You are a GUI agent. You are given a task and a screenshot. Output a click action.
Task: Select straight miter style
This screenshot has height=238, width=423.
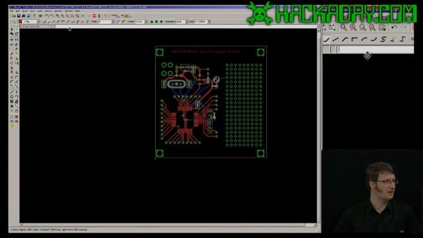click(x=124, y=22)
